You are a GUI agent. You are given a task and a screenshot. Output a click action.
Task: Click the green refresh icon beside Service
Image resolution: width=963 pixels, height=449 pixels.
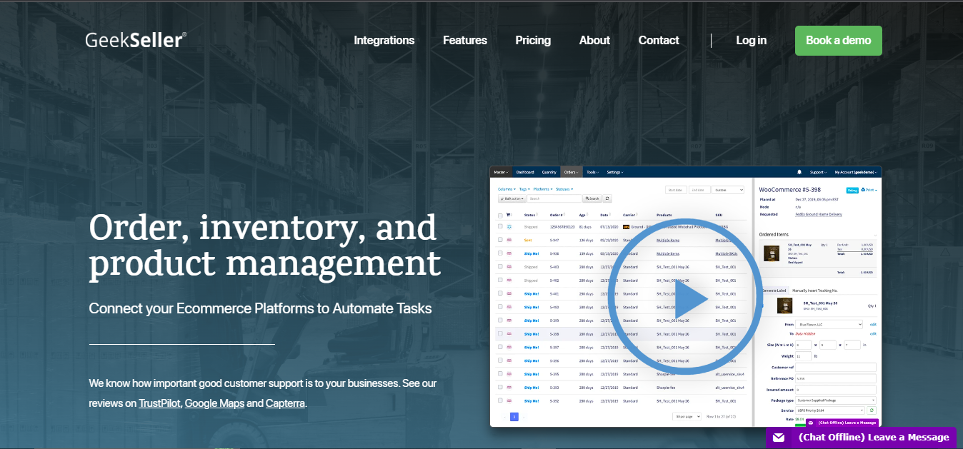(x=872, y=410)
